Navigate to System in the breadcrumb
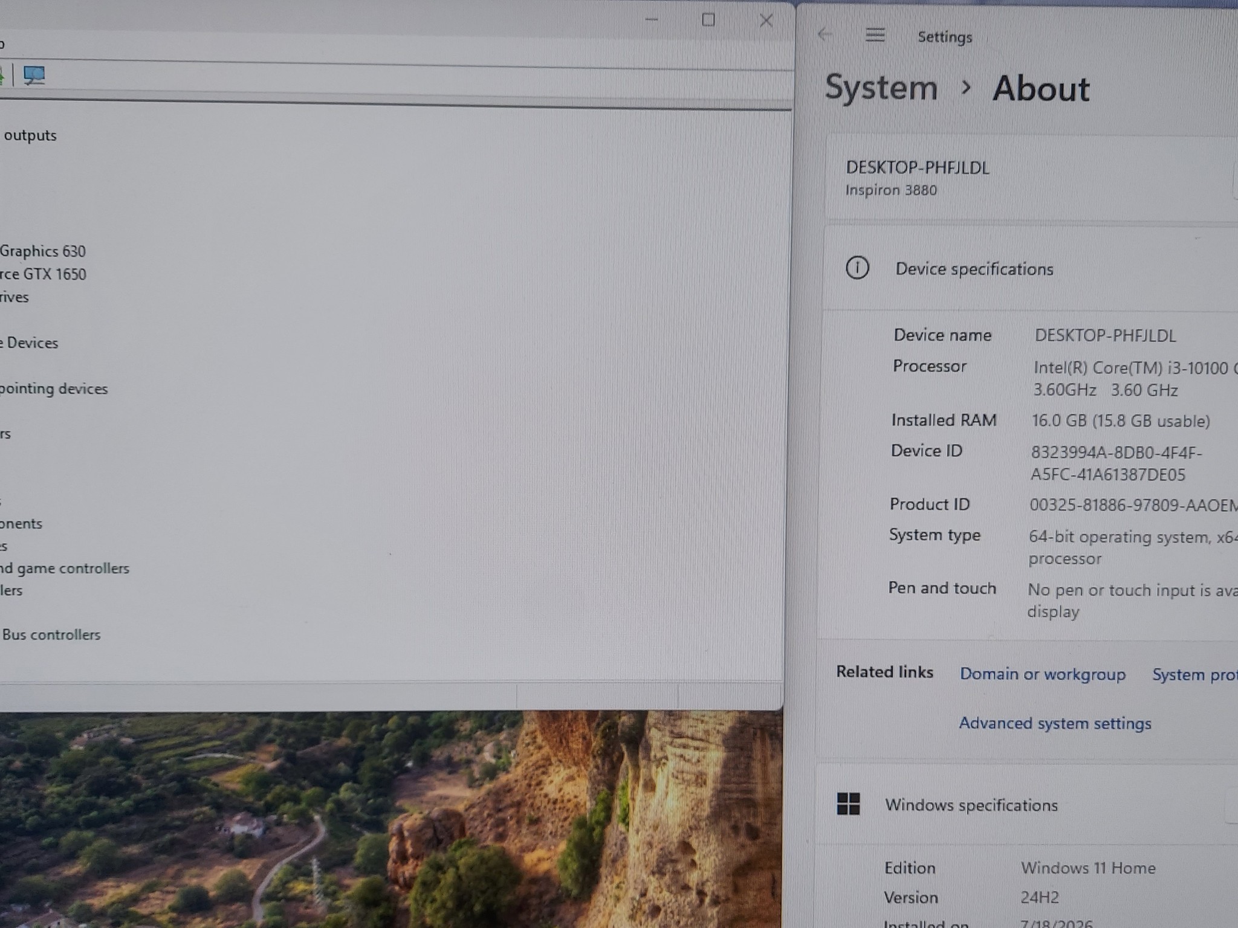Image resolution: width=1238 pixels, height=928 pixels. 881,88
